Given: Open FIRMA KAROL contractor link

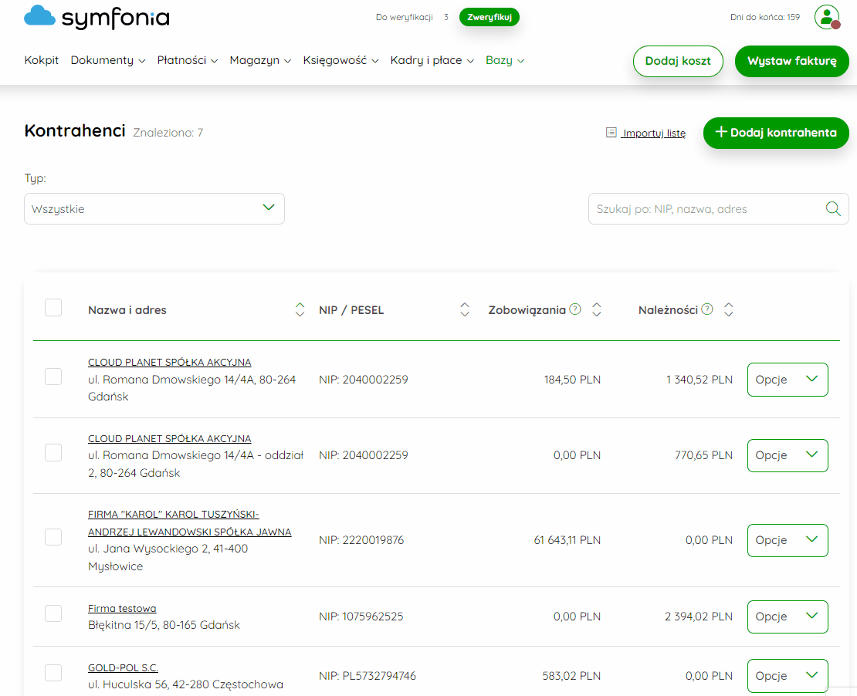Looking at the screenshot, I should [190, 523].
